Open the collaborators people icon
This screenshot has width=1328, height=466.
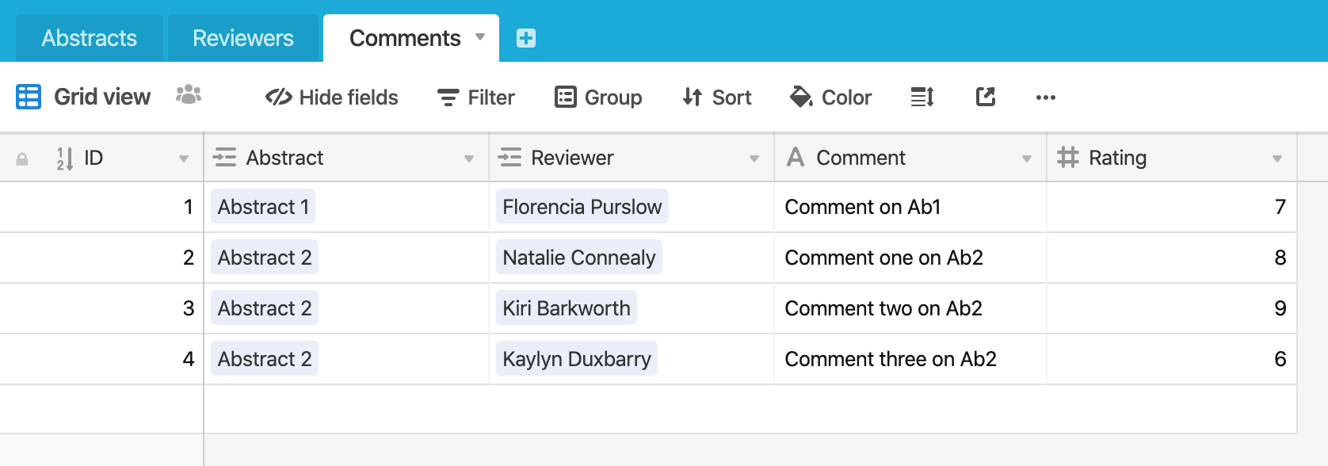pyautogui.click(x=189, y=95)
